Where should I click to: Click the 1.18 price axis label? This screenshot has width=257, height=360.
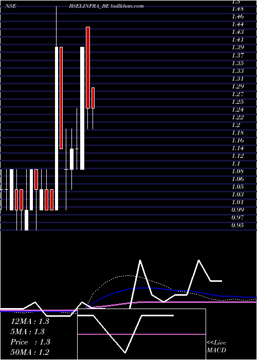pos(237,133)
